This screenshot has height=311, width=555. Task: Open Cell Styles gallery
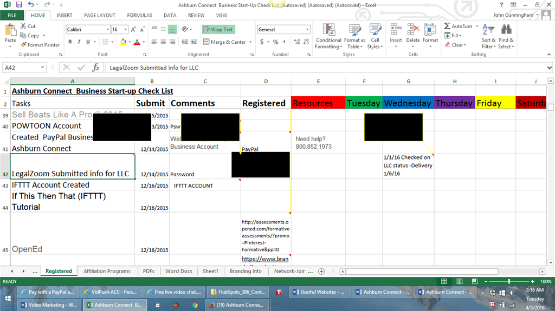point(375,36)
